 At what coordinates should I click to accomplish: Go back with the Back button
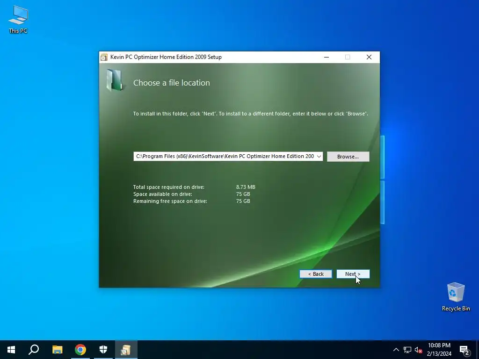(x=316, y=274)
